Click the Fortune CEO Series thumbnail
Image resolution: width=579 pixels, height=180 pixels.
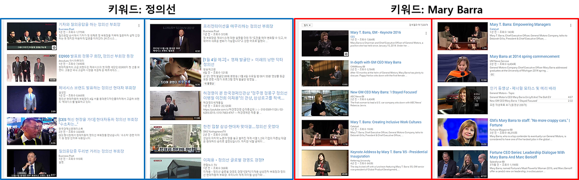tap(462, 164)
